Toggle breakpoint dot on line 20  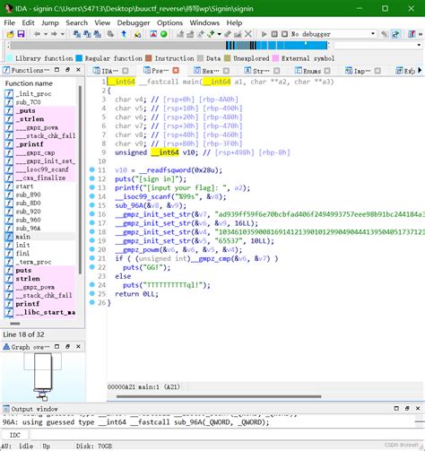tap(92, 249)
